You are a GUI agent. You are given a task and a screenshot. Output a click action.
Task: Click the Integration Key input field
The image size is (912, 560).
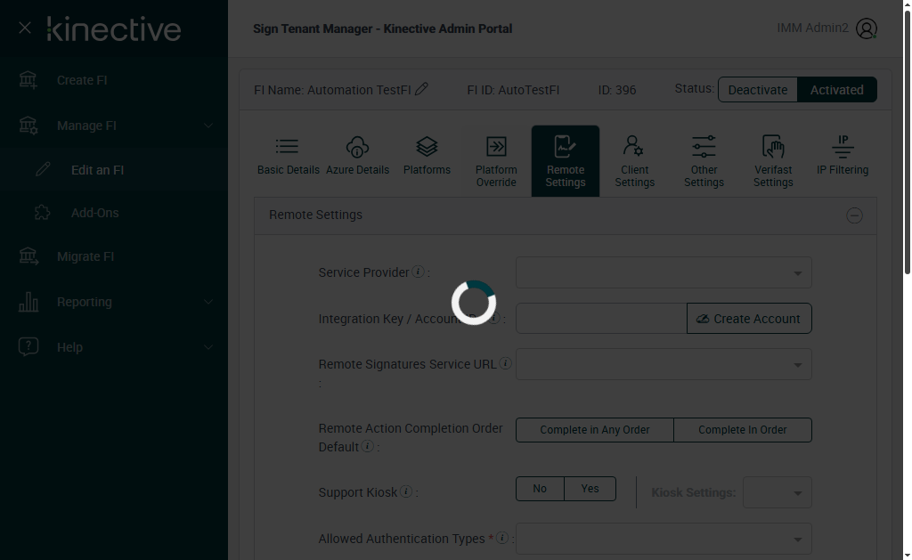[x=601, y=319]
